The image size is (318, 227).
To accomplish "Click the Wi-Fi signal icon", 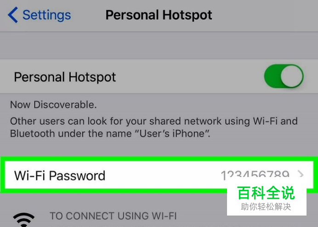I will [24, 220].
